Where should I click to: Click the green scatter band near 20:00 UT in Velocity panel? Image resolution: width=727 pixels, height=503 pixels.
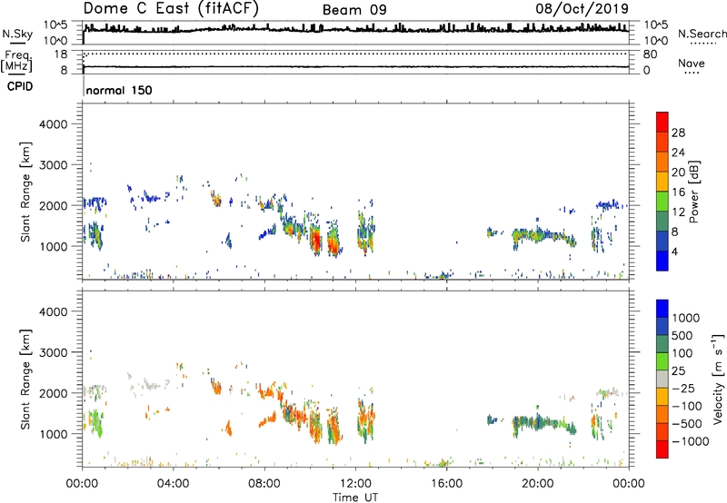(543, 423)
